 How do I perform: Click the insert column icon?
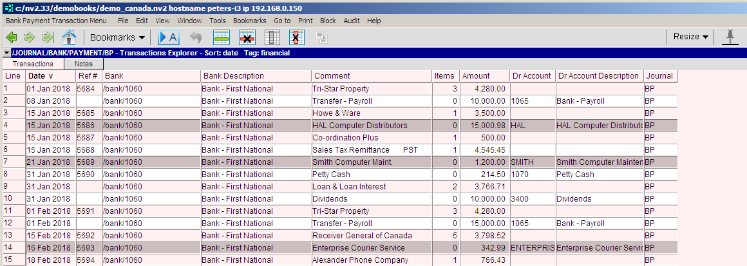click(272, 37)
